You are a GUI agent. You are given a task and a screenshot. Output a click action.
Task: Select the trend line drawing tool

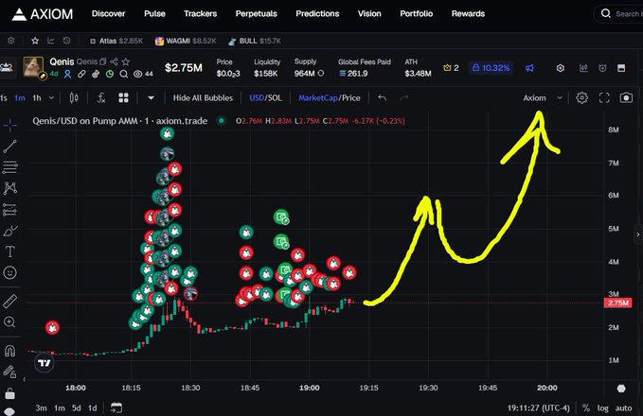pyautogui.click(x=9, y=147)
